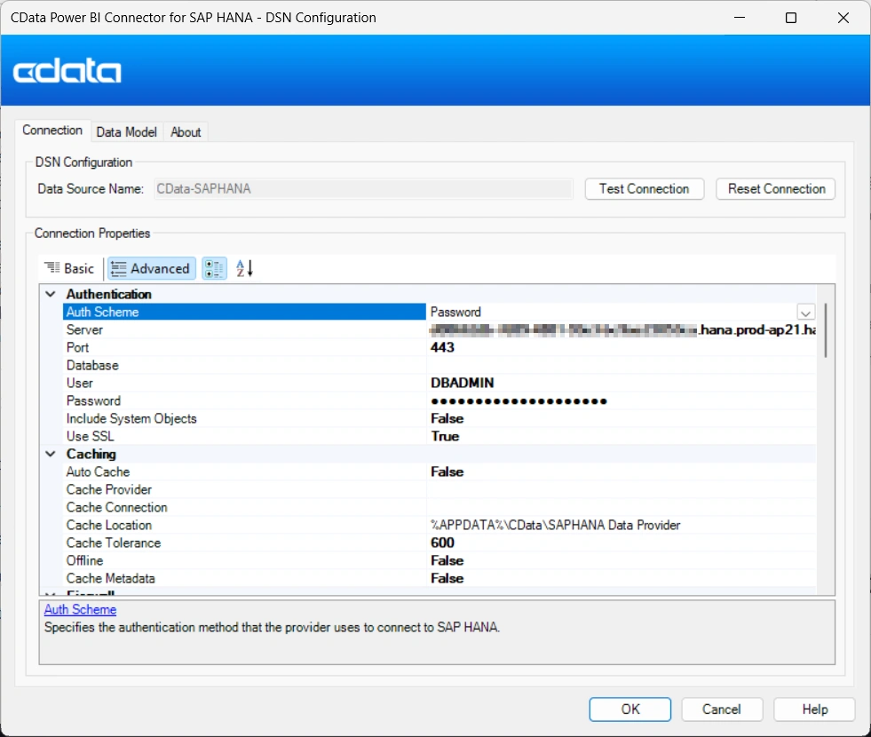Select the Server property label

click(84, 330)
